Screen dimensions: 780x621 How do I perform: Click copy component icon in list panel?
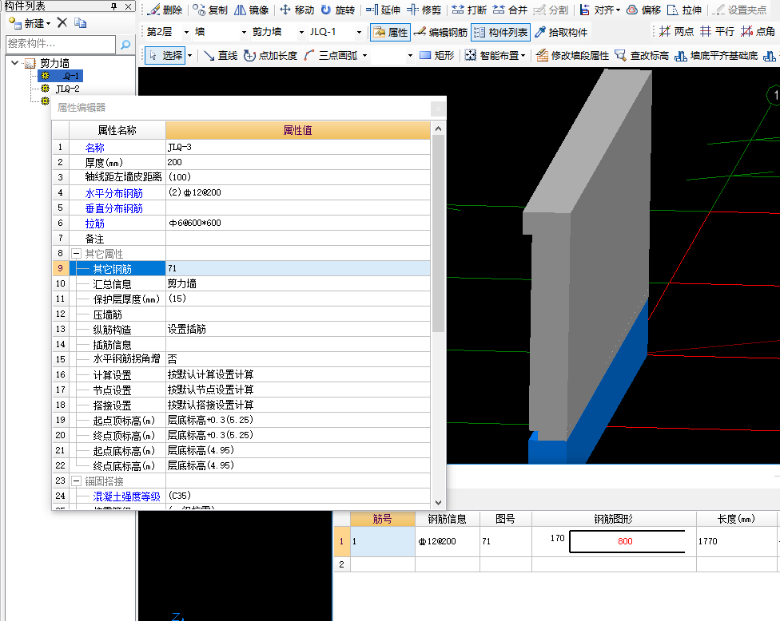(80, 23)
